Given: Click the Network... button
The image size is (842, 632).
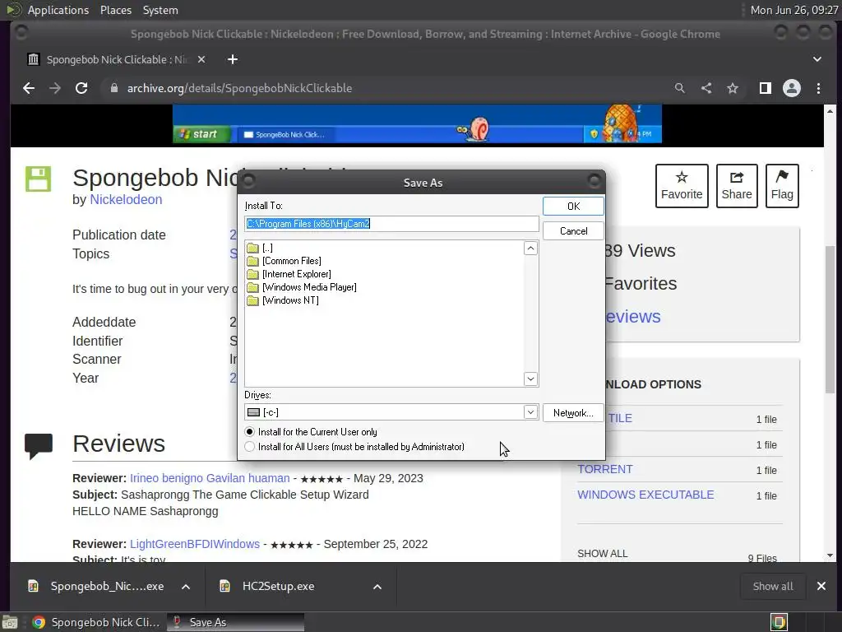Looking at the screenshot, I should point(573,413).
